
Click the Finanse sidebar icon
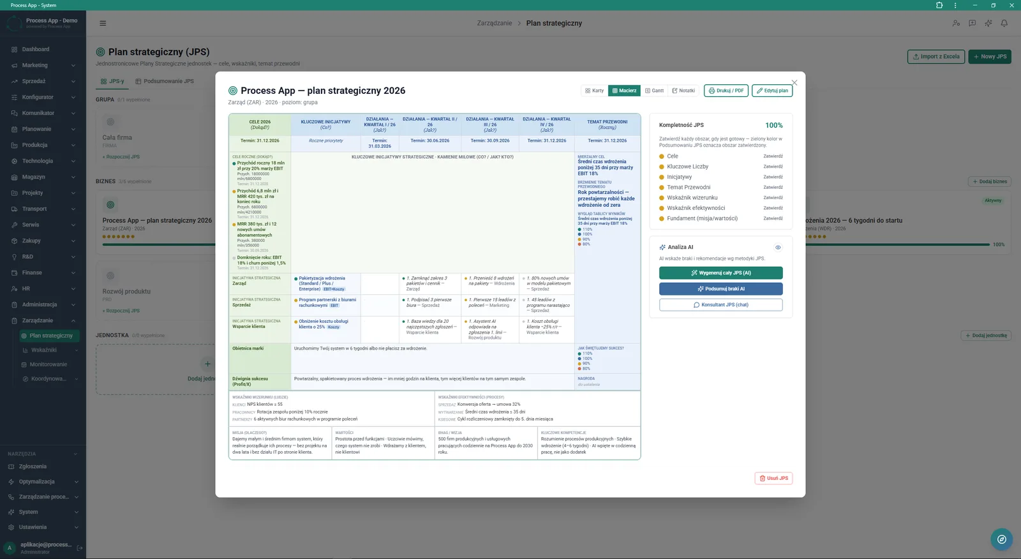point(14,272)
